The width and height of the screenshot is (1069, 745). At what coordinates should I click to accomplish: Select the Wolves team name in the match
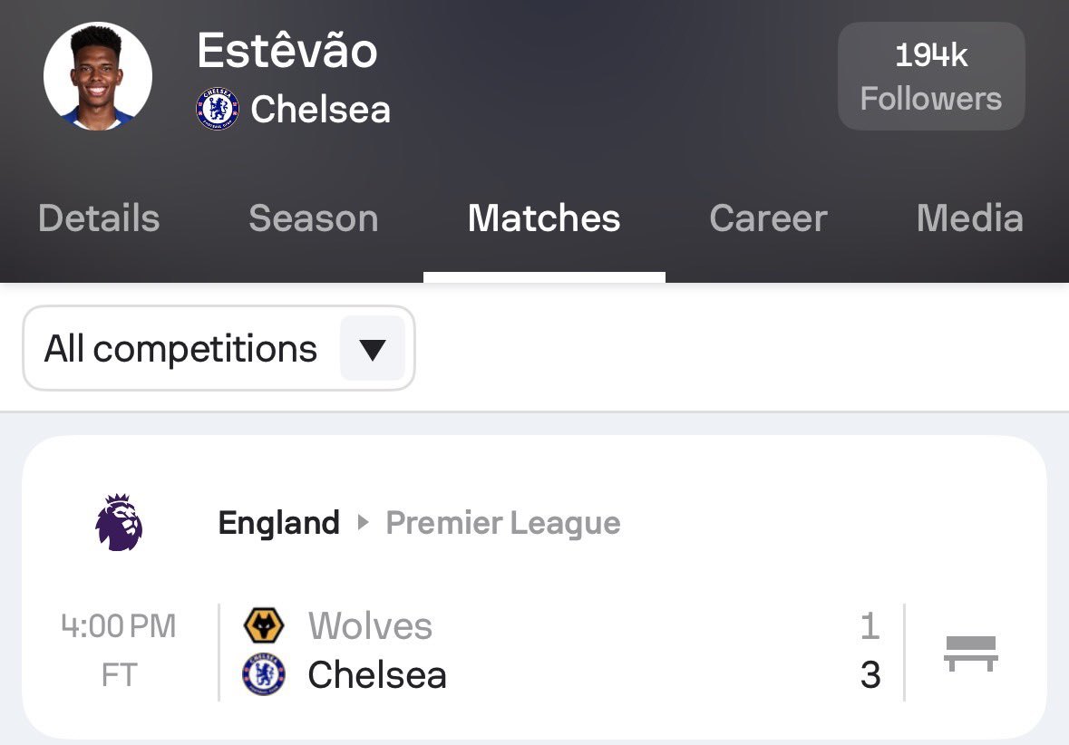[370, 626]
